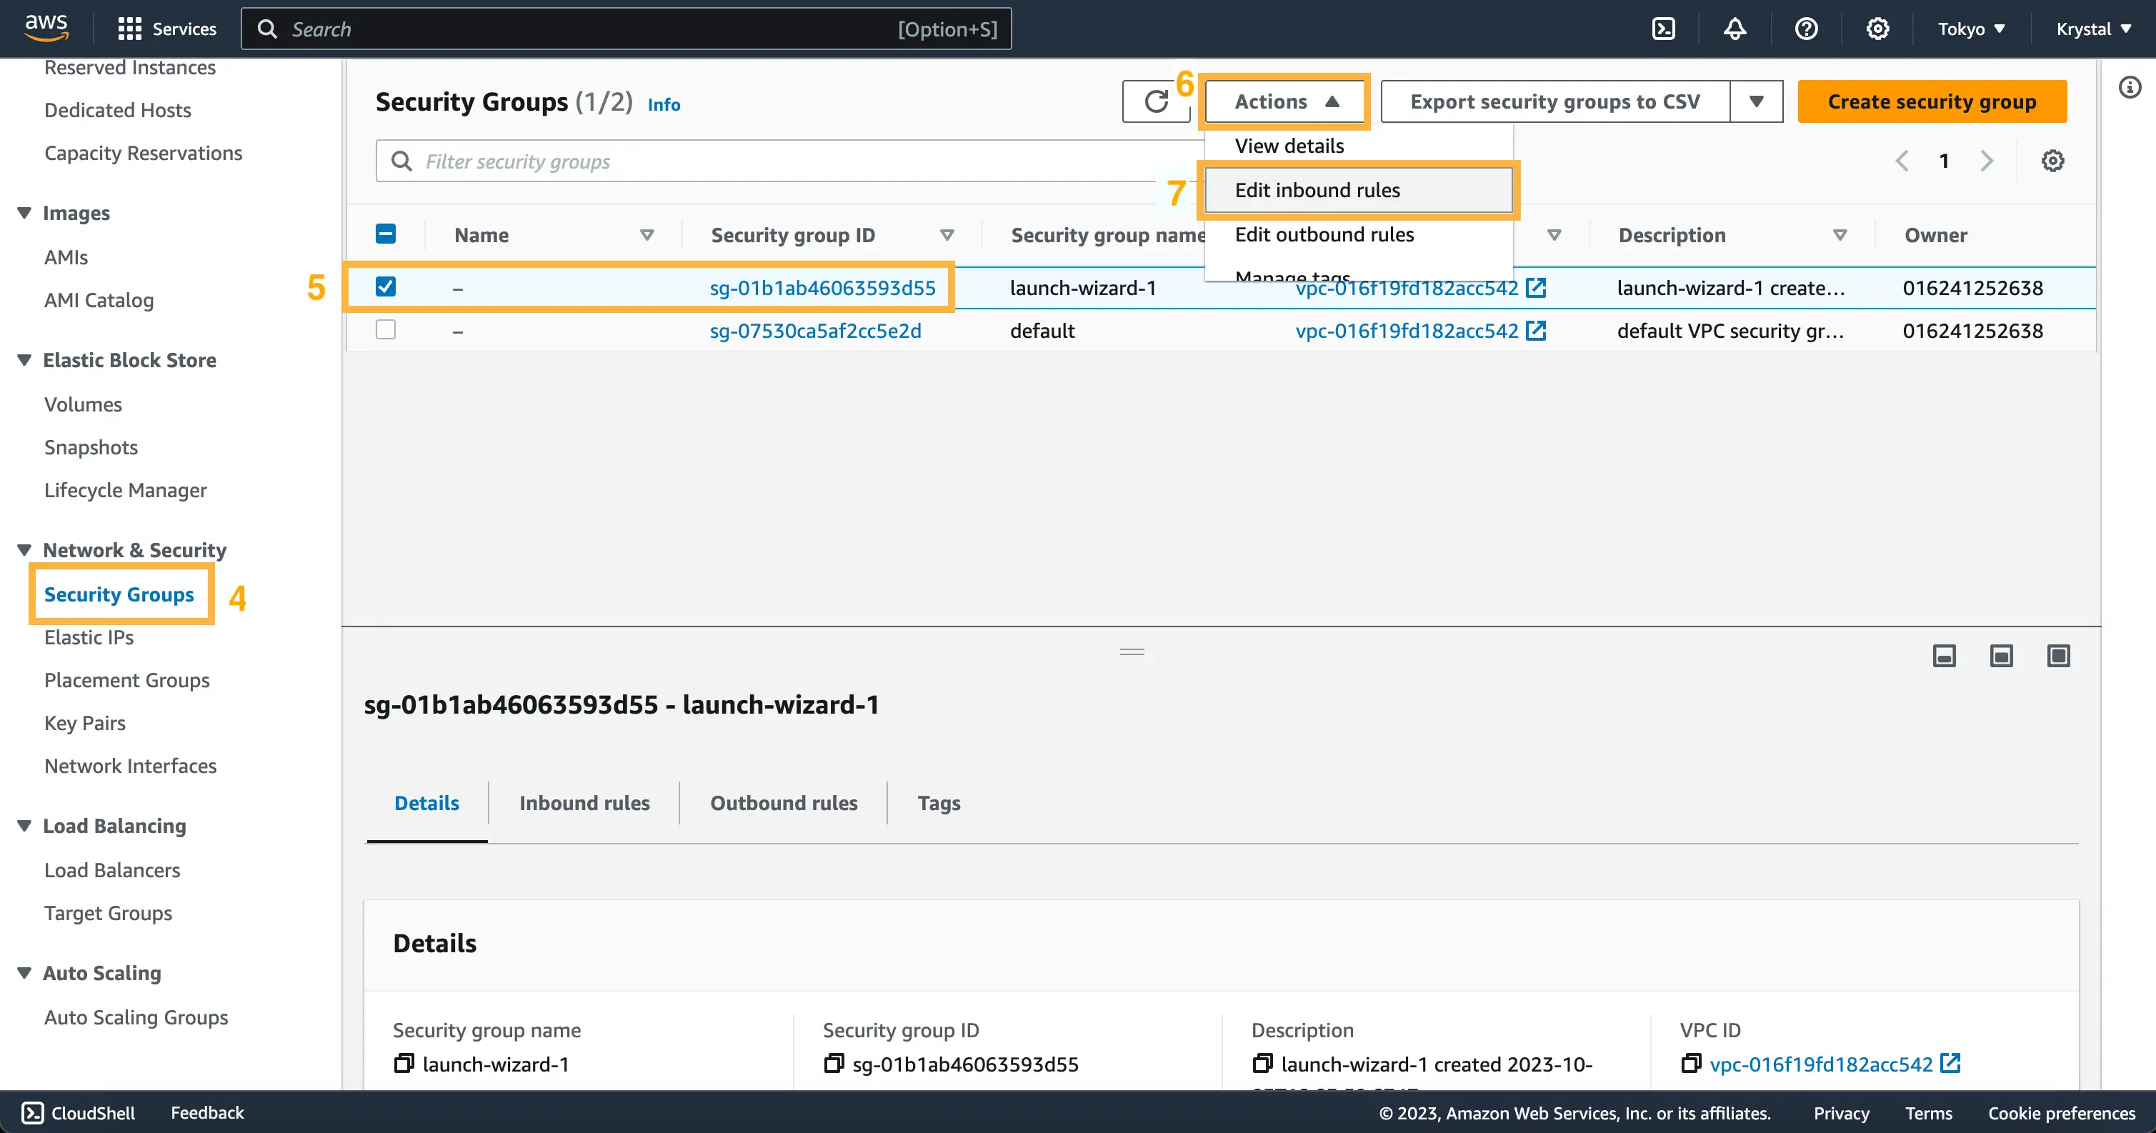Open Feedback in the footer
Screen dimensions: 2156x1133
coord(206,1112)
